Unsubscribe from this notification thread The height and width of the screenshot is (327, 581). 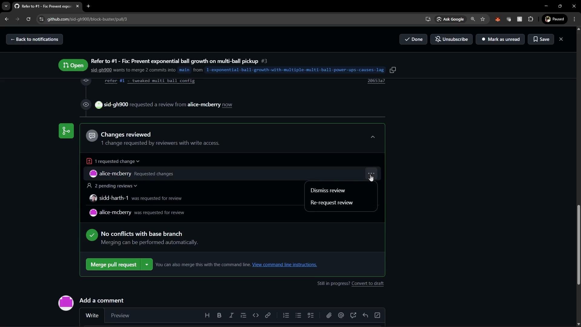pyautogui.click(x=451, y=39)
